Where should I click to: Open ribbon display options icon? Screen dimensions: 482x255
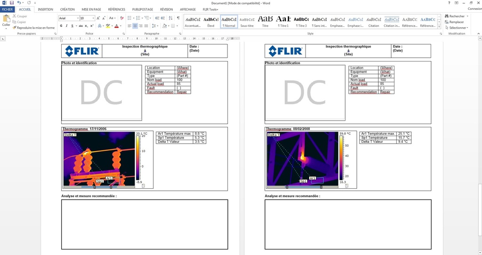[457, 3]
